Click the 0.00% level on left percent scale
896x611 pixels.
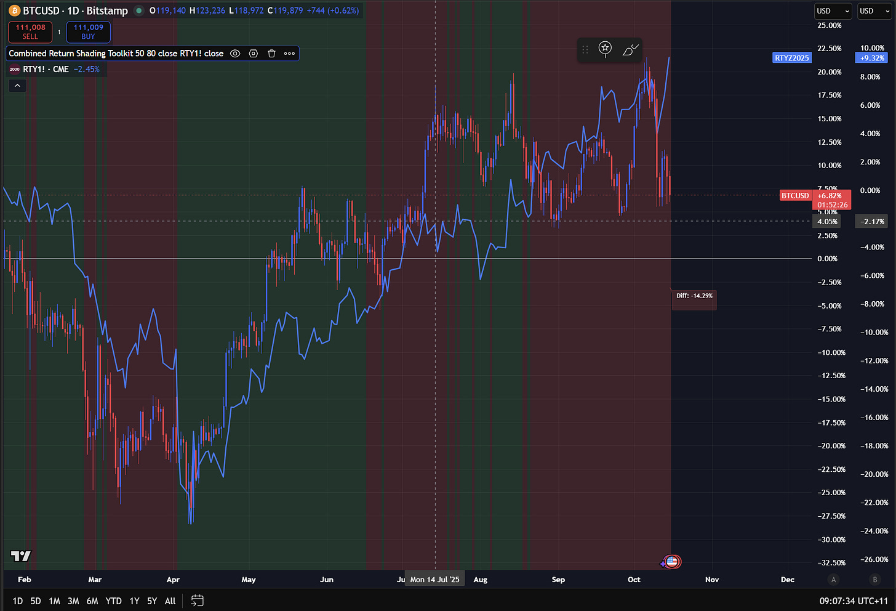(x=828, y=259)
